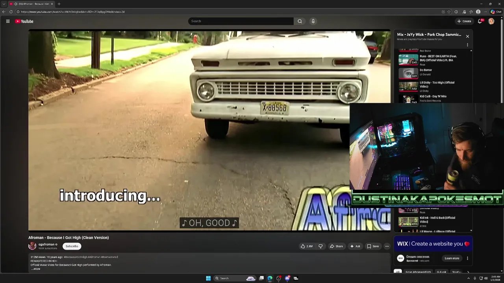The height and width of the screenshot is (283, 504).
Task: Click the Windows taskbar search box
Action: point(235,278)
